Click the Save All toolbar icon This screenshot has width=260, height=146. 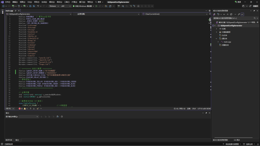tap(34, 6)
